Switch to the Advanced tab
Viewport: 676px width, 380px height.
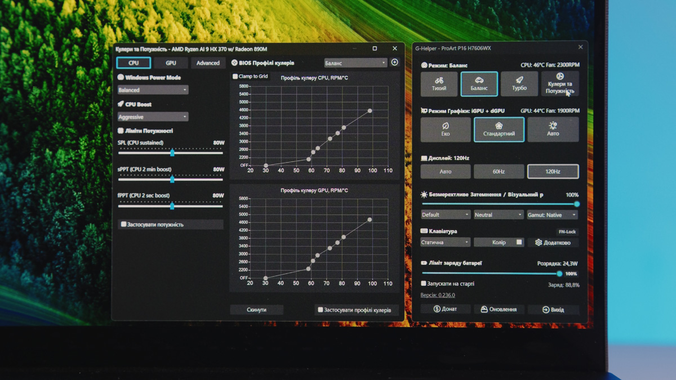coord(208,63)
